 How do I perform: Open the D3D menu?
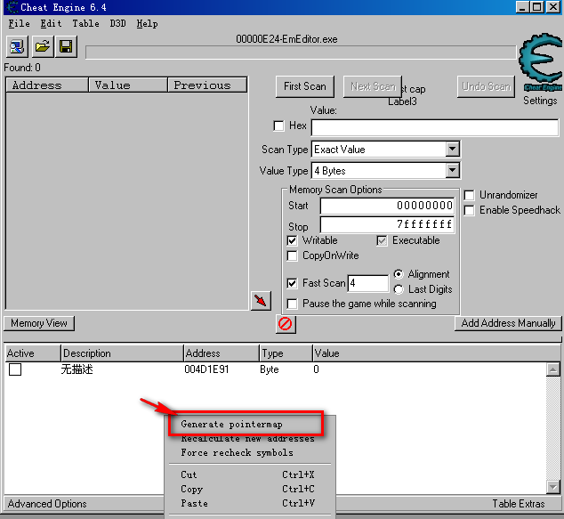118,24
